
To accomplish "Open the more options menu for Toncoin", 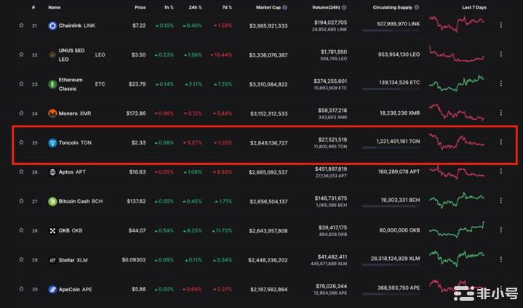I will click(500, 142).
